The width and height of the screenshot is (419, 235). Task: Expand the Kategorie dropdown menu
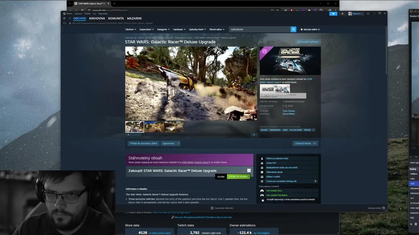click(x=163, y=29)
